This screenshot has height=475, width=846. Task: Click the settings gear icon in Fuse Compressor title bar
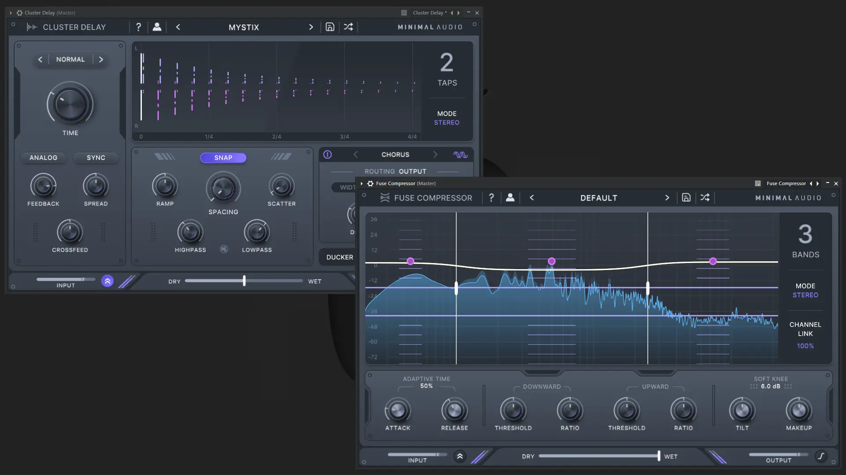click(x=371, y=183)
